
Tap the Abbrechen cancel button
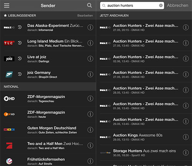(x=177, y=5)
